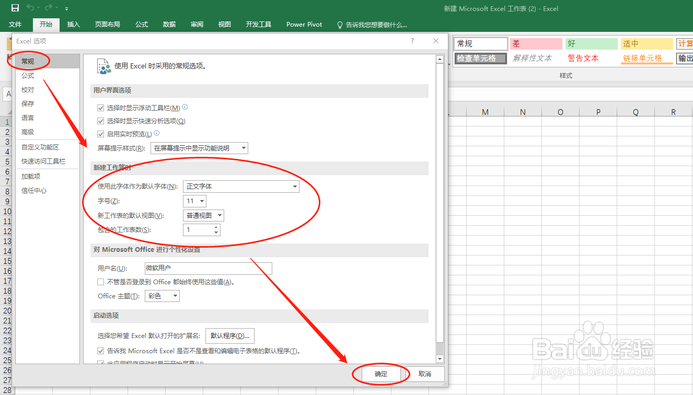Apply the 链接单元格 cell style
Viewport: 693px width, 395px height.
(x=647, y=58)
